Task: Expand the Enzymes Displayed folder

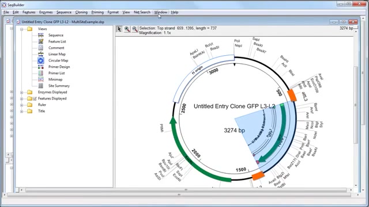Action: (22, 92)
